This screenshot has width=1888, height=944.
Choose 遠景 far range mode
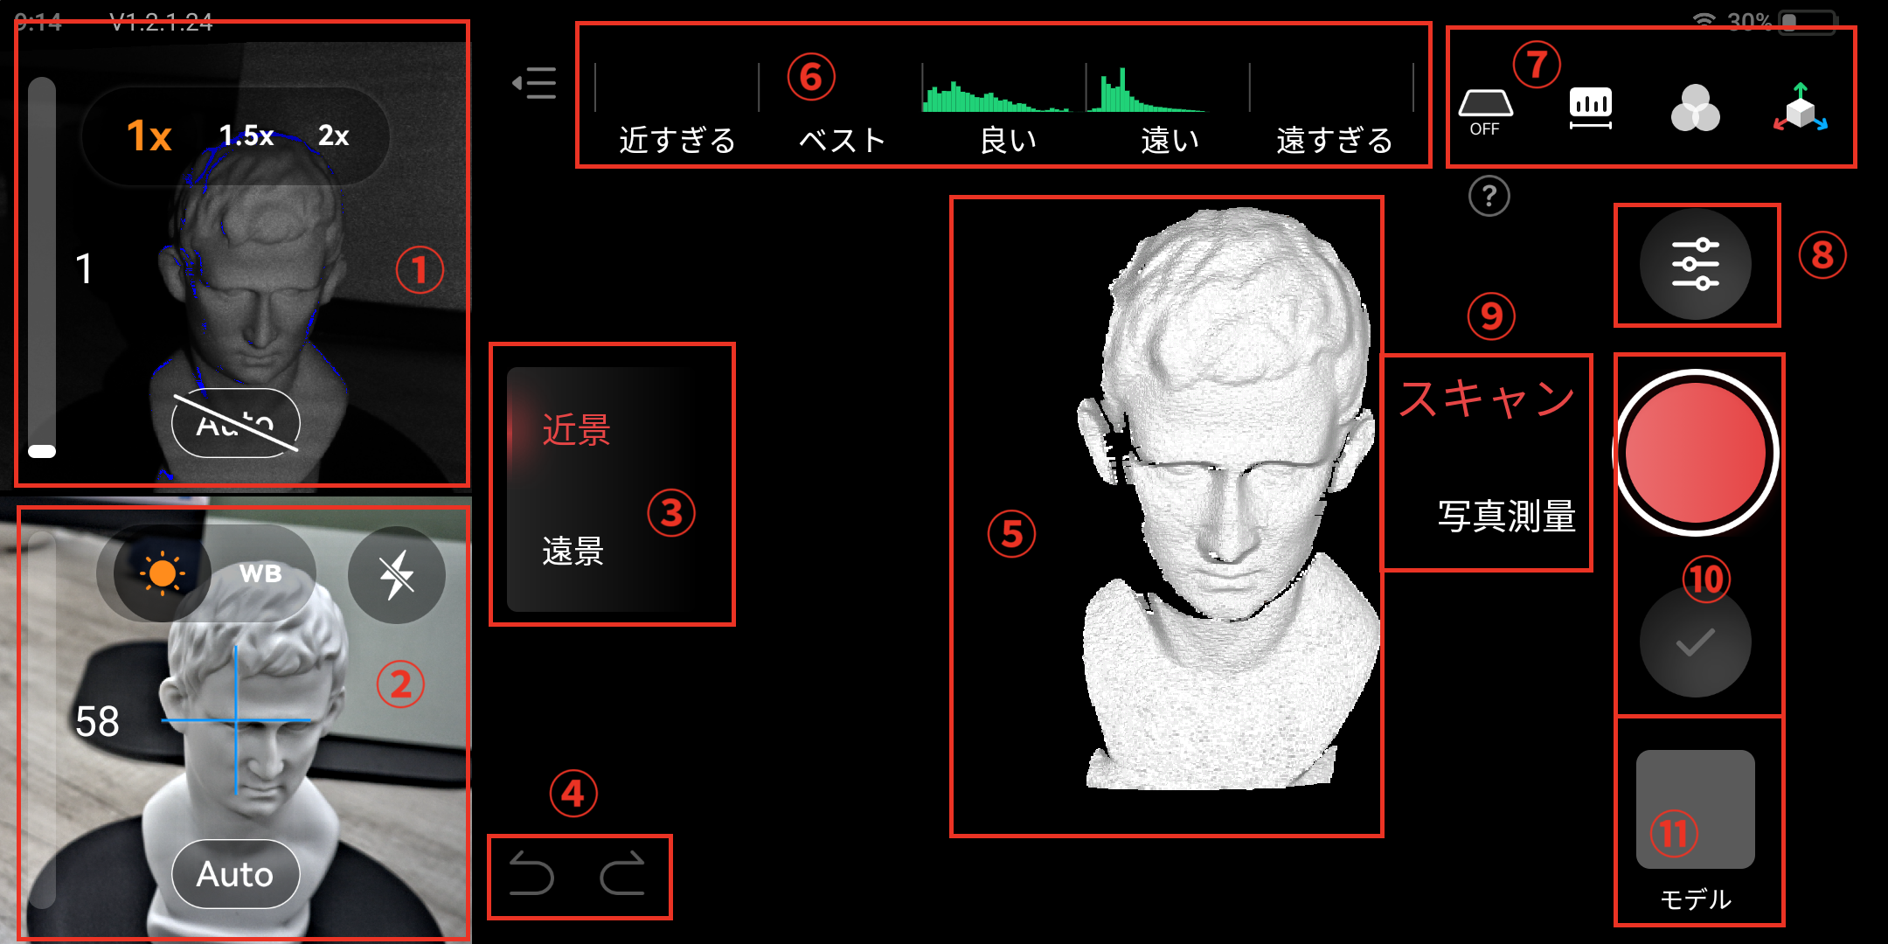click(x=573, y=551)
